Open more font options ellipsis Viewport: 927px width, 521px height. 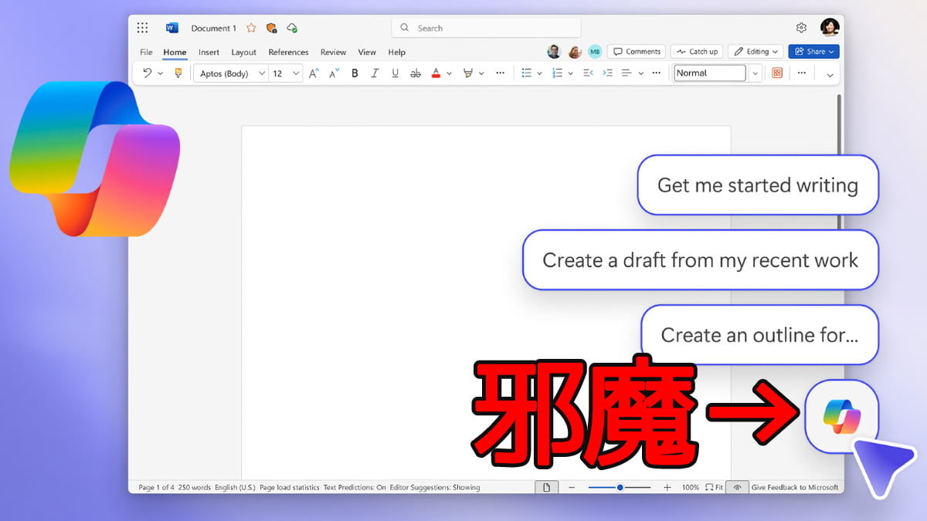(x=501, y=73)
